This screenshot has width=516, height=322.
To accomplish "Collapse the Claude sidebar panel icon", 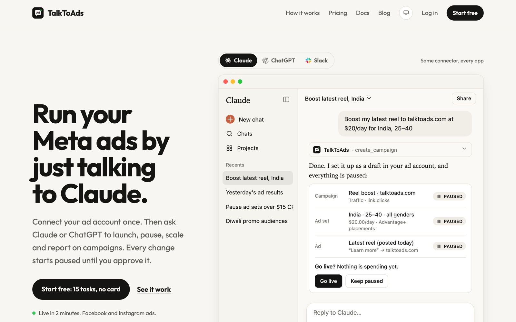I will [x=286, y=99].
